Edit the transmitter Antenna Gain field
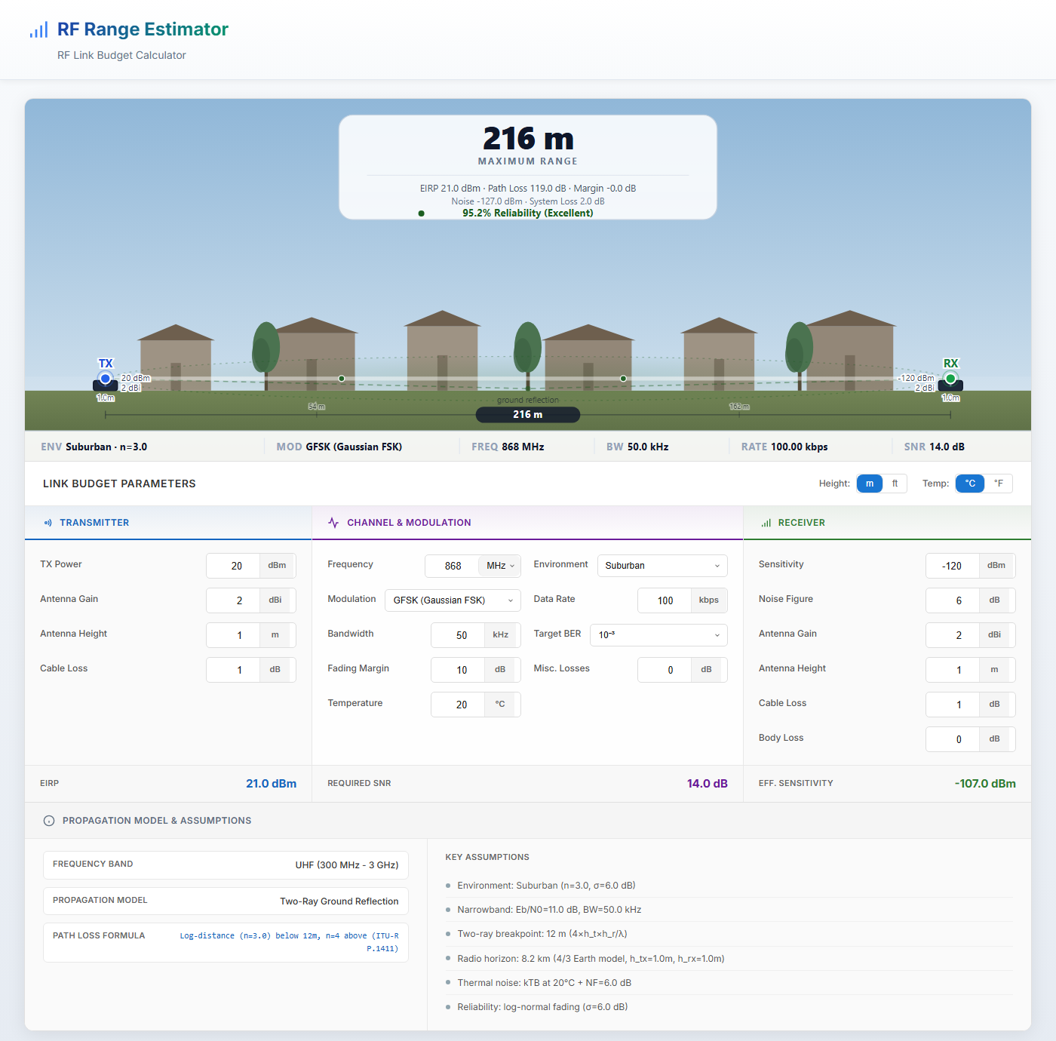Screen dimensions: 1056x1041 233,600
